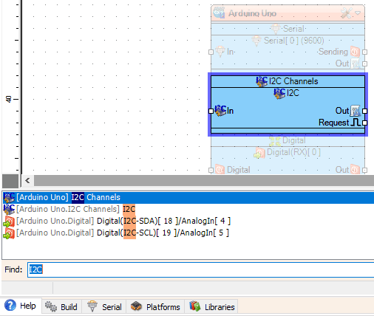This screenshot has width=374, height=316.
Task: Open the Serial tab
Action: tap(104, 307)
